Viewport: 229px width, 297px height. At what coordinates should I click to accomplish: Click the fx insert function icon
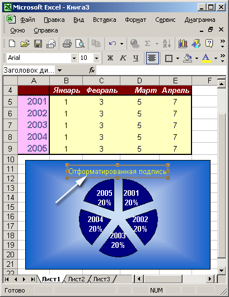click(x=92, y=70)
